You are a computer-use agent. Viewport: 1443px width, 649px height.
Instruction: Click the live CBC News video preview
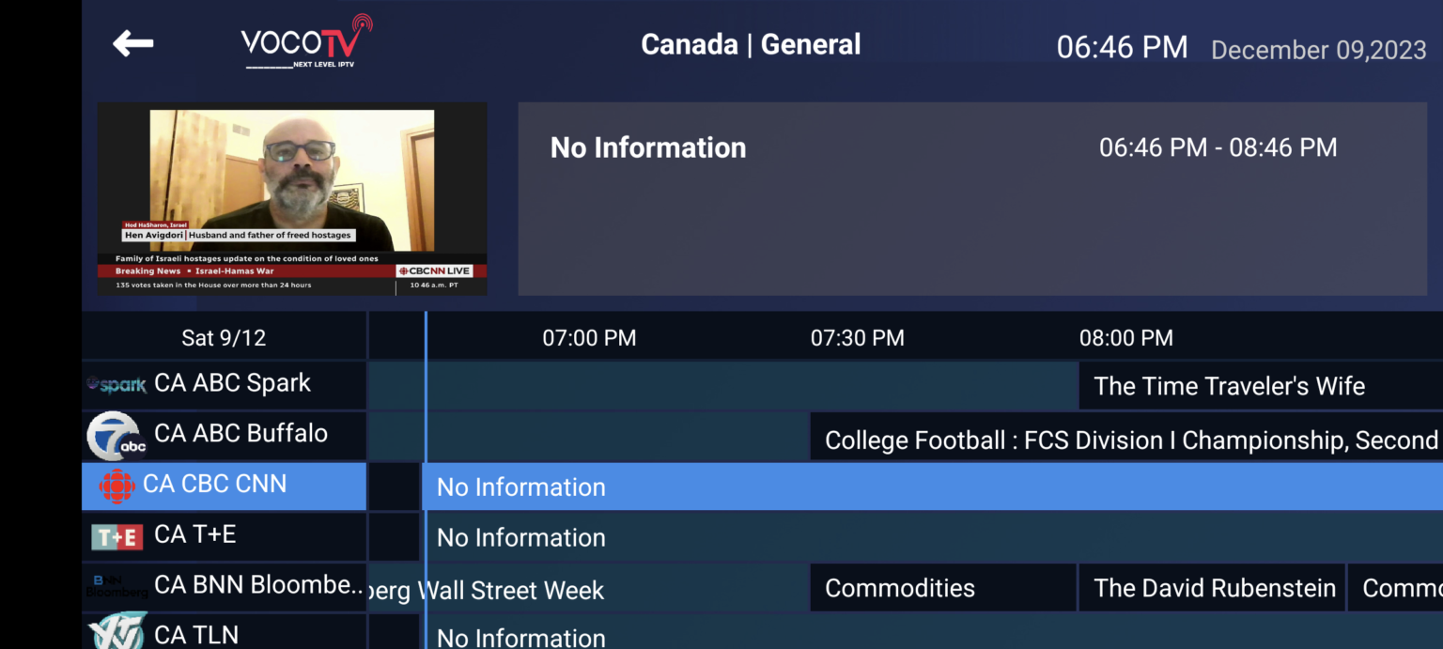pos(291,197)
